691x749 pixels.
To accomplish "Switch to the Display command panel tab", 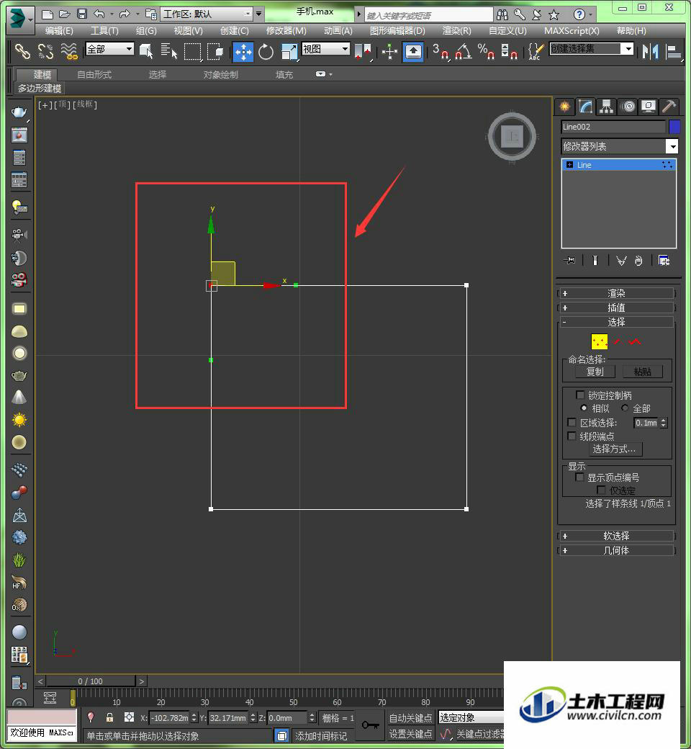I will 648,106.
